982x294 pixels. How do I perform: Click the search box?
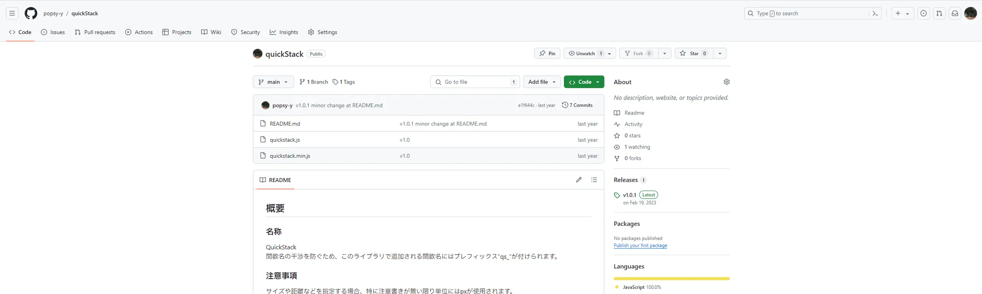tap(807, 13)
